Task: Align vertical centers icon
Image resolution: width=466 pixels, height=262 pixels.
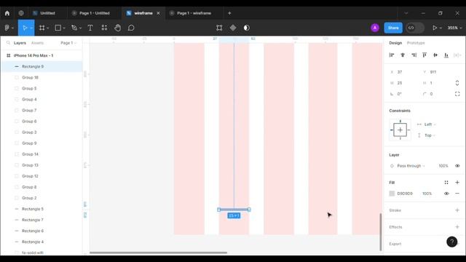Action: tap(435, 55)
